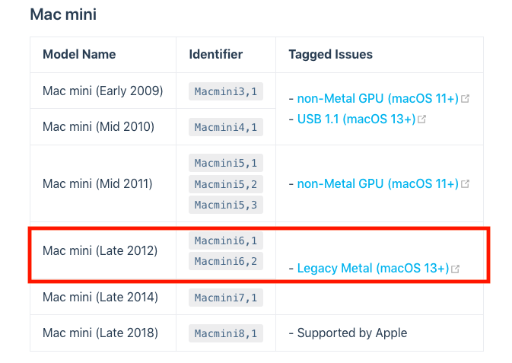Screen dimensions: 512x363
Task: Click the Macmini5,2 identifier badge
Action: pos(226,183)
